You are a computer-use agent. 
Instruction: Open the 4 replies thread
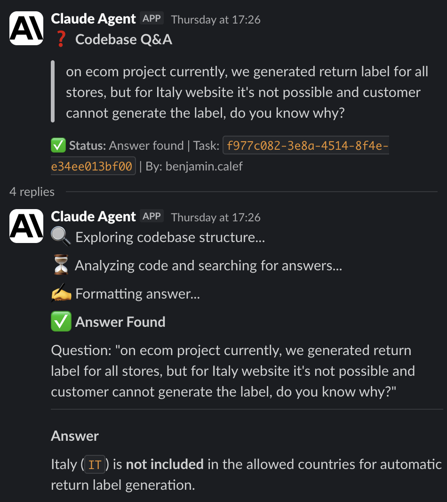click(32, 192)
